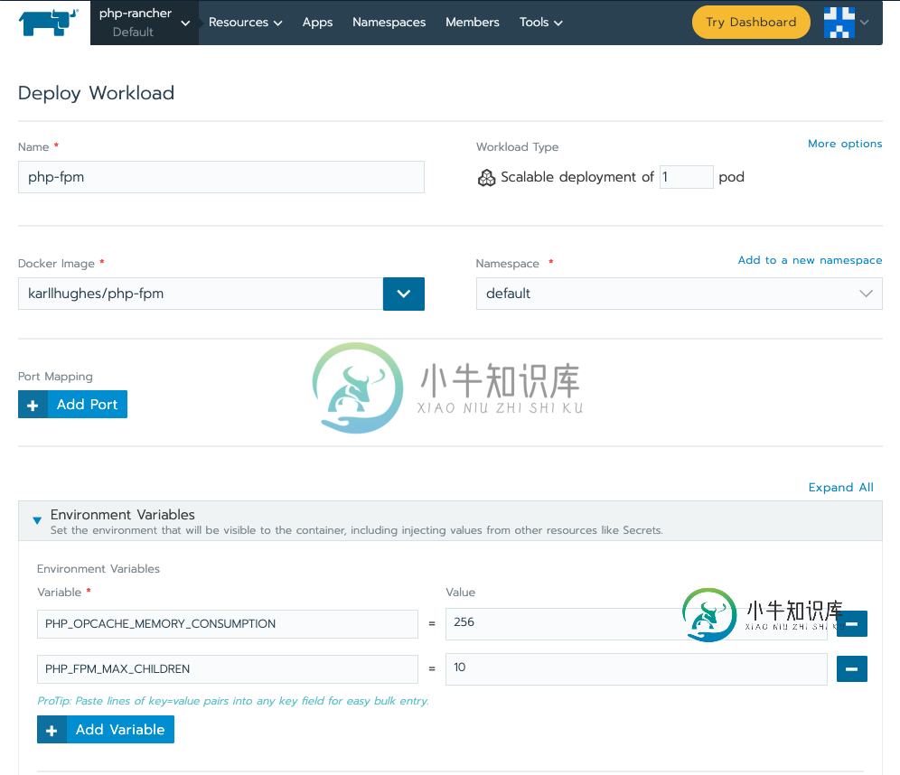
Task: Click the workload type pods icon
Action: (486, 178)
